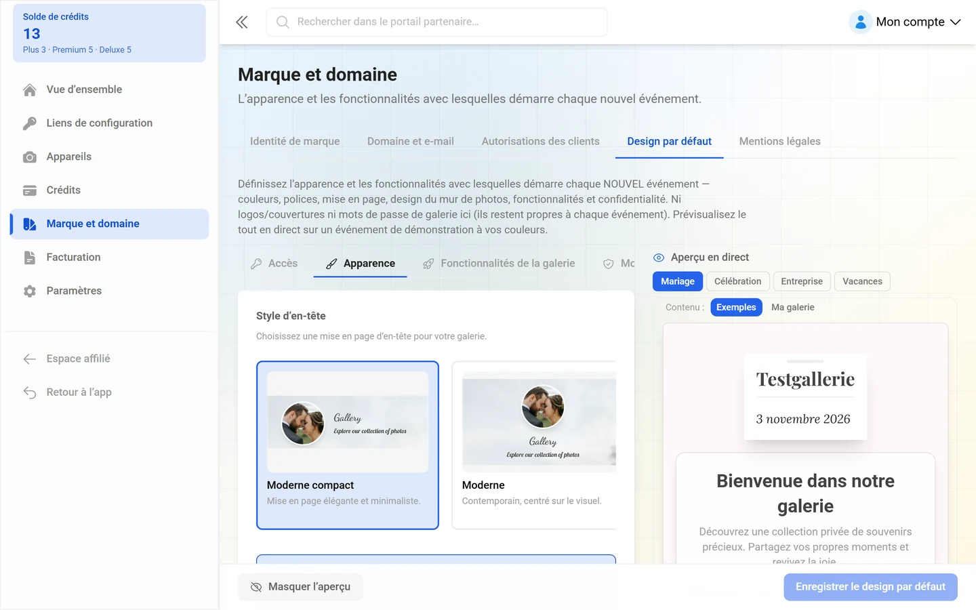Screen dimensions: 976x610
Task: Click the account avatar icon
Action: (x=860, y=22)
